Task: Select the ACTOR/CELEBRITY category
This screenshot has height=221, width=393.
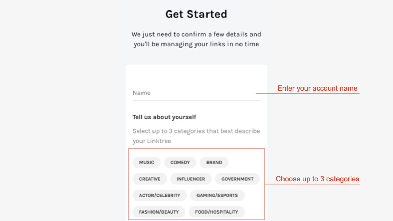Action: pyautogui.click(x=159, y=195)
